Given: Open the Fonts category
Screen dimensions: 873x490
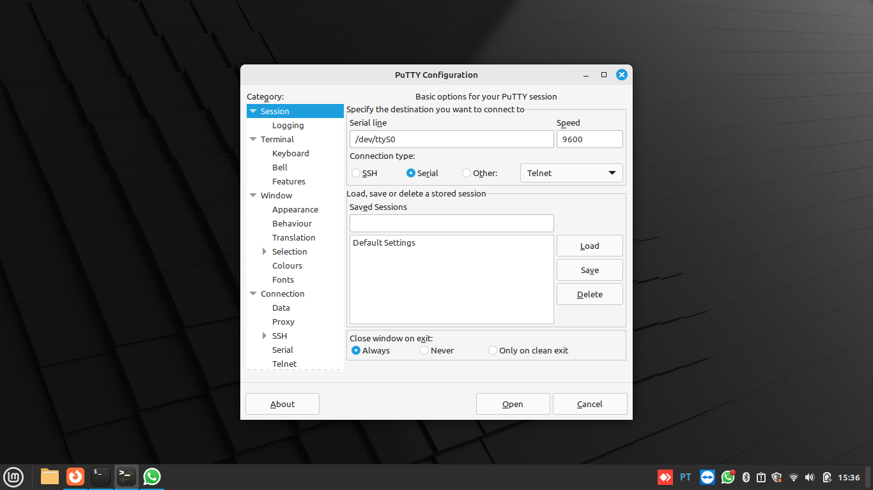Looking at the screenshot, I should 283,279.
